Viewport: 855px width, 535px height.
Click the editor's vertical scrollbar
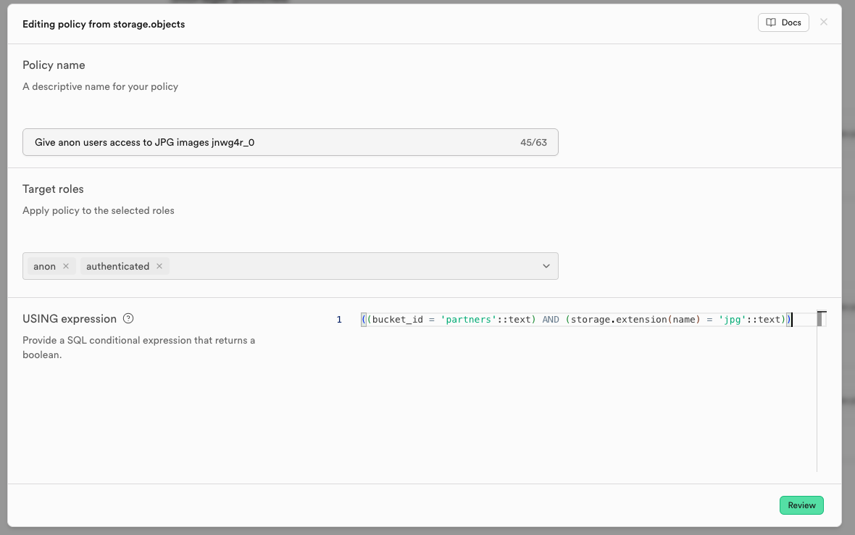(821, 391)
